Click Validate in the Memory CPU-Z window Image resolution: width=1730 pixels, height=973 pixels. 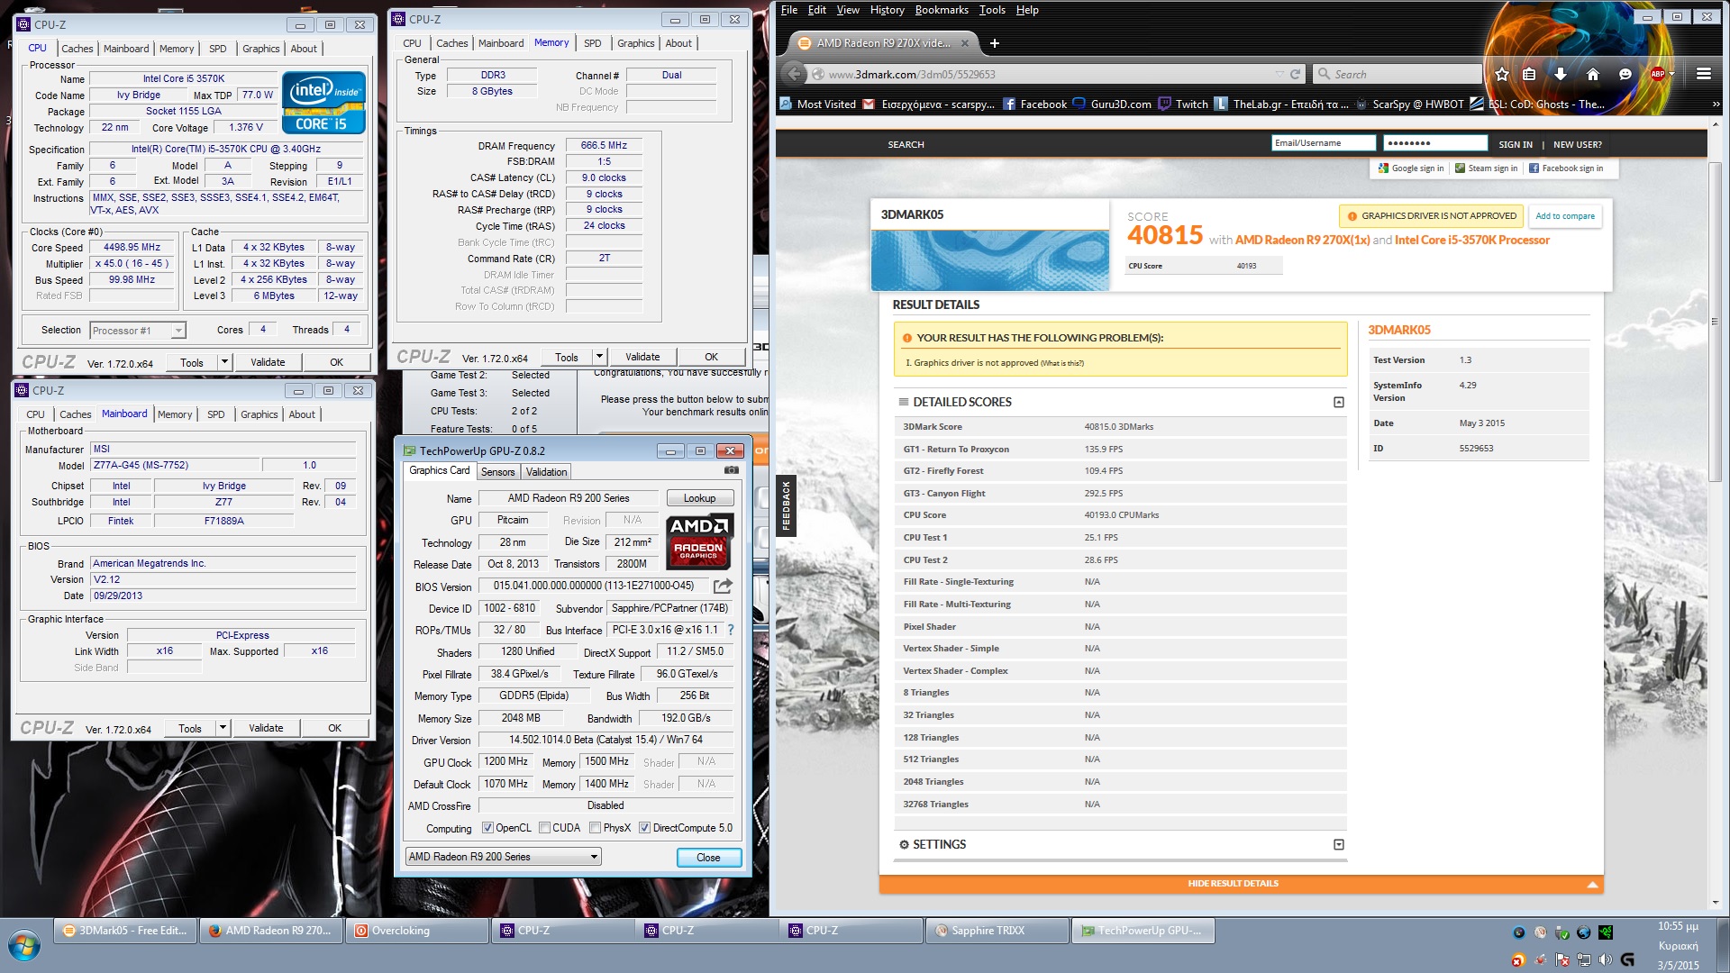pos(642,357)
